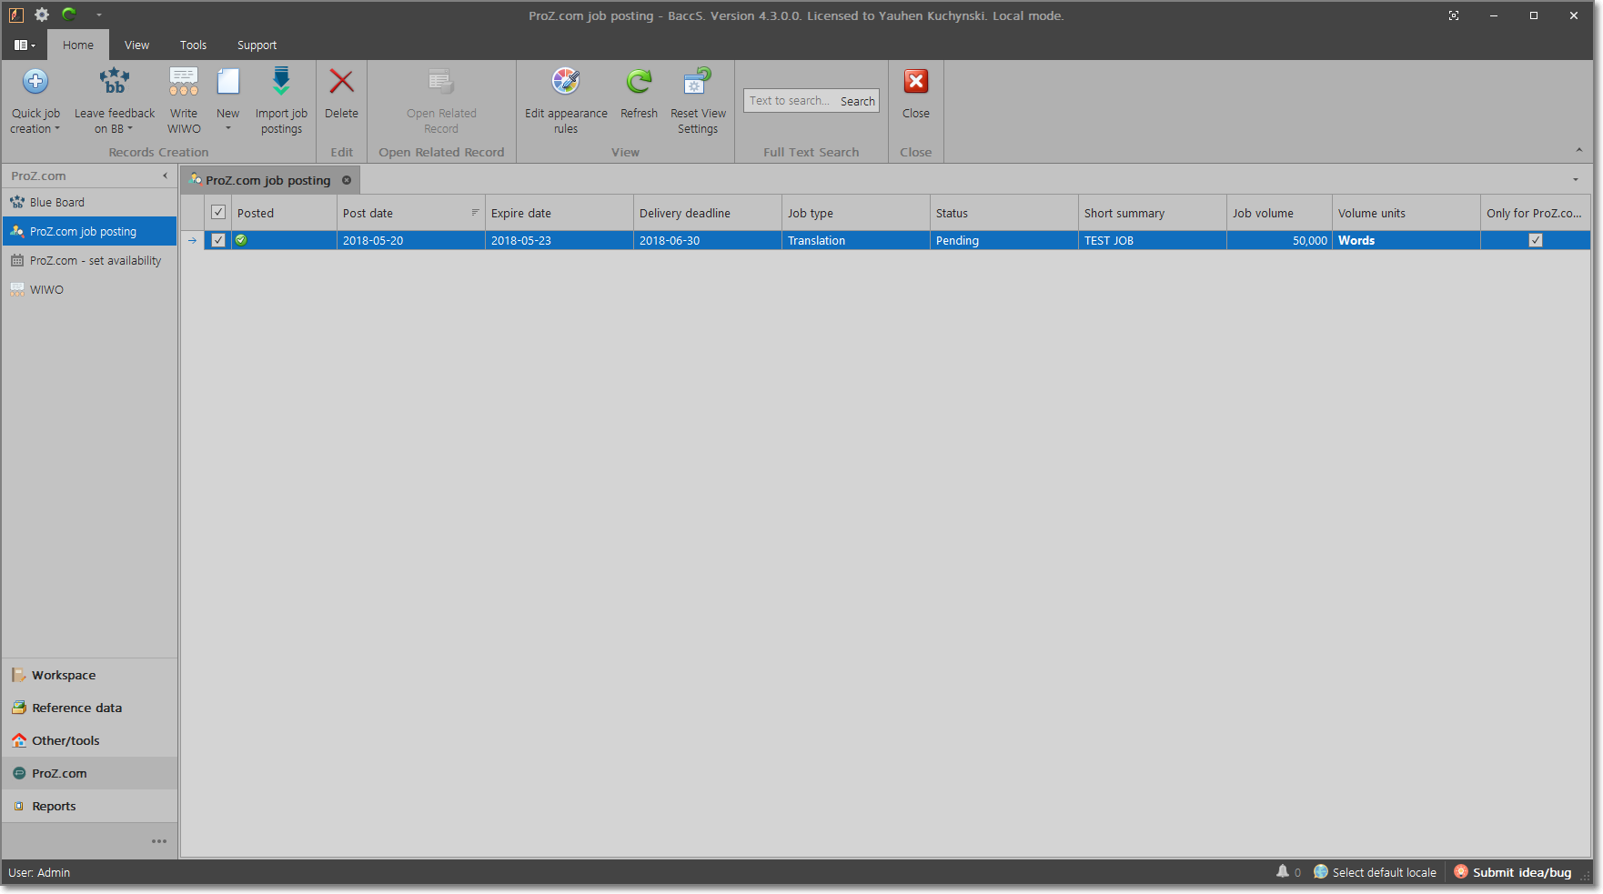Screen dimensions: 1603x894
Task: Toggle select-all checkbox in grid header
Action: click(218, 212)
